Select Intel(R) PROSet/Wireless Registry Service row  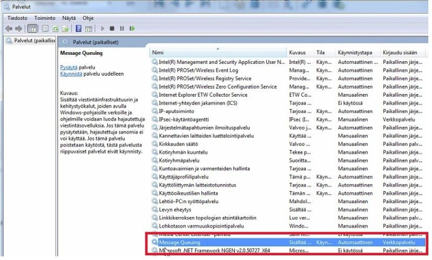(205, 78)
